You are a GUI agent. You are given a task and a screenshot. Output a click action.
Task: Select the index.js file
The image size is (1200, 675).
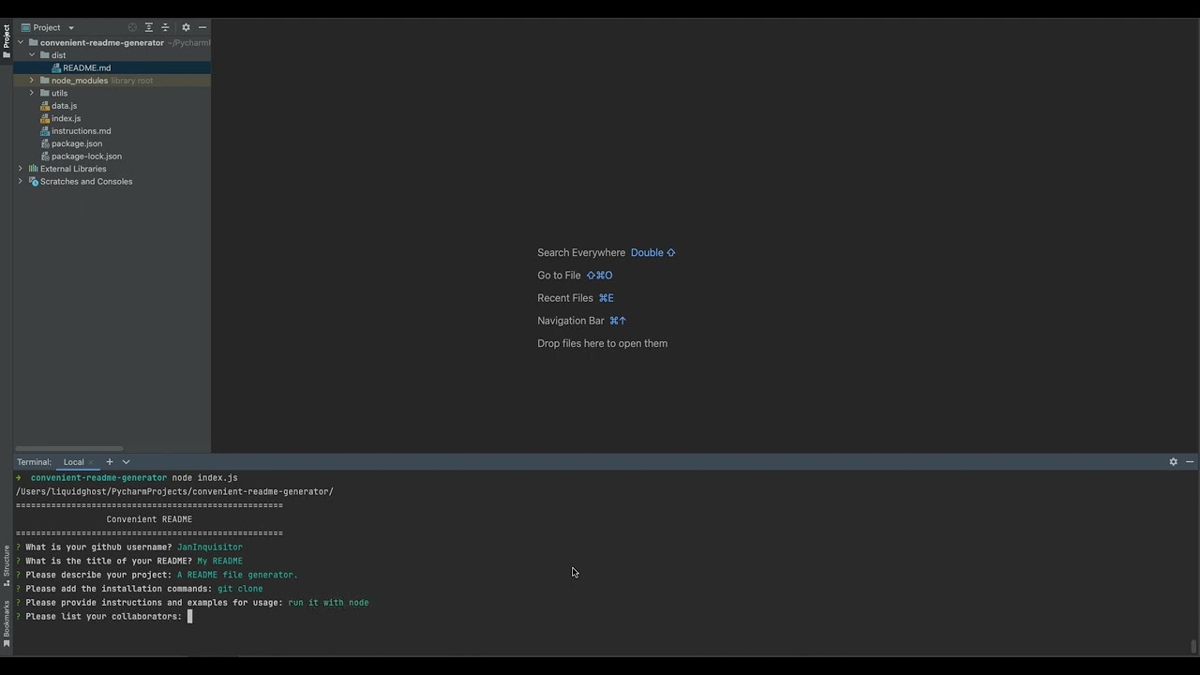click(112, 118)
